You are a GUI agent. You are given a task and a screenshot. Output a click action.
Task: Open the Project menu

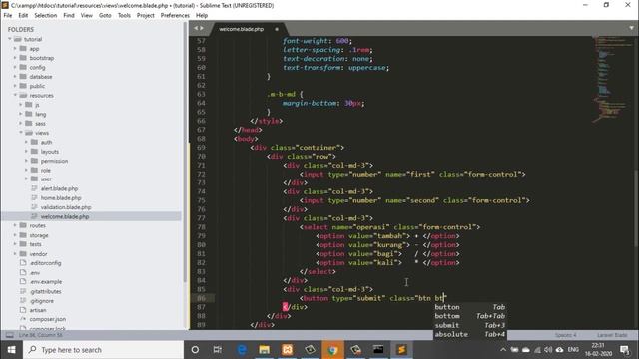(x=146, y=15)
